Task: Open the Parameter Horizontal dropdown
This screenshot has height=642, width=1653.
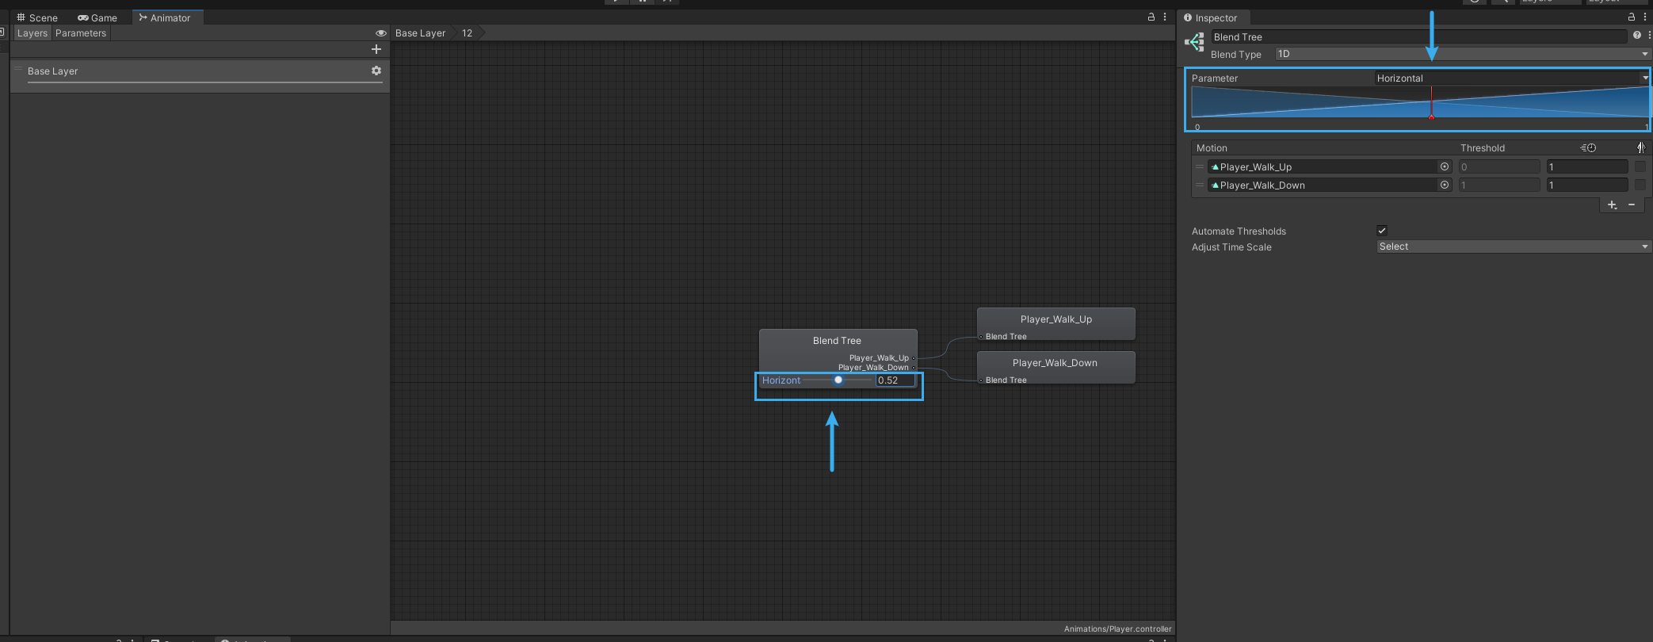Action: click(1511, 78)
